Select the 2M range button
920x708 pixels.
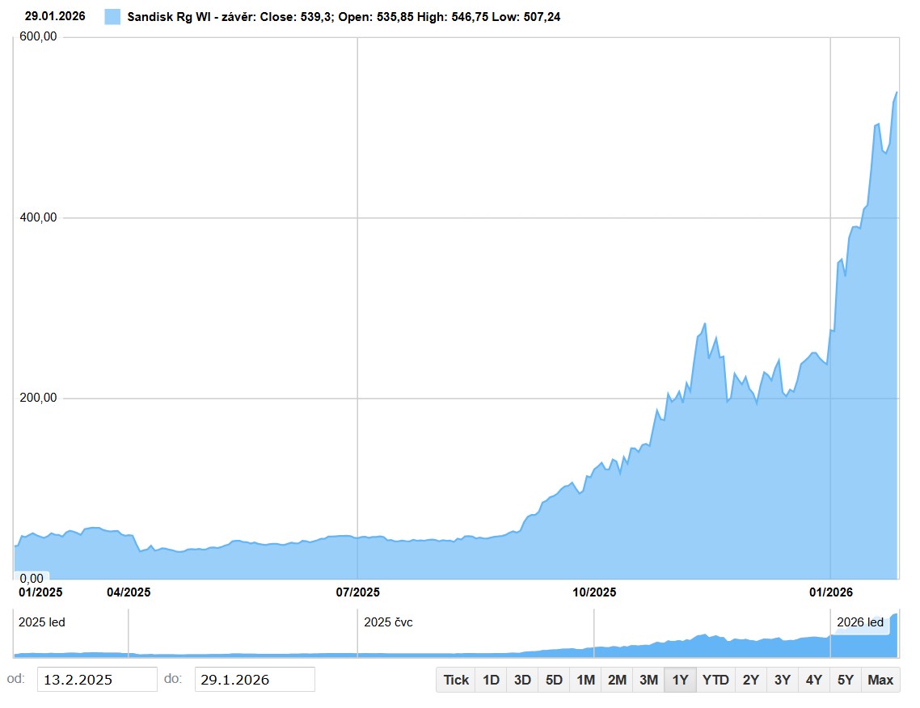[x=617, y=680]
